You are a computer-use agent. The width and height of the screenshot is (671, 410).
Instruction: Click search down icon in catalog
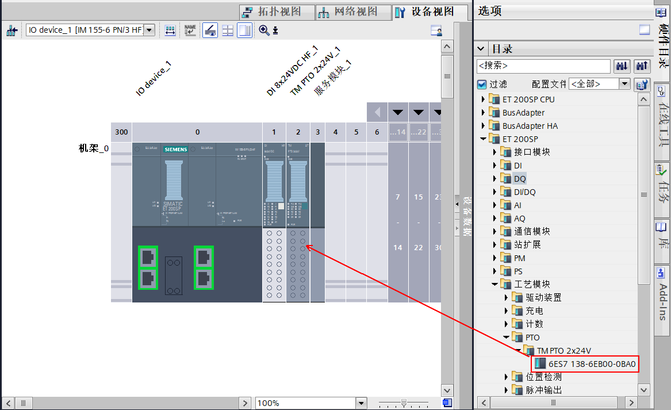(x=622, y=66)
